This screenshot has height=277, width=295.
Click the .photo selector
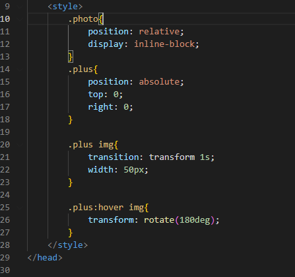[x=83, y=19]
